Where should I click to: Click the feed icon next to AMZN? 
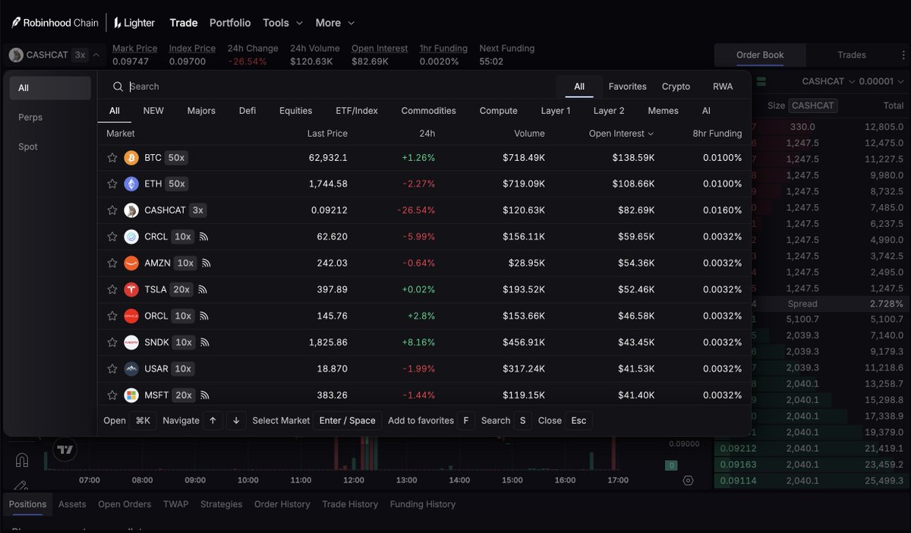(206, 263)
